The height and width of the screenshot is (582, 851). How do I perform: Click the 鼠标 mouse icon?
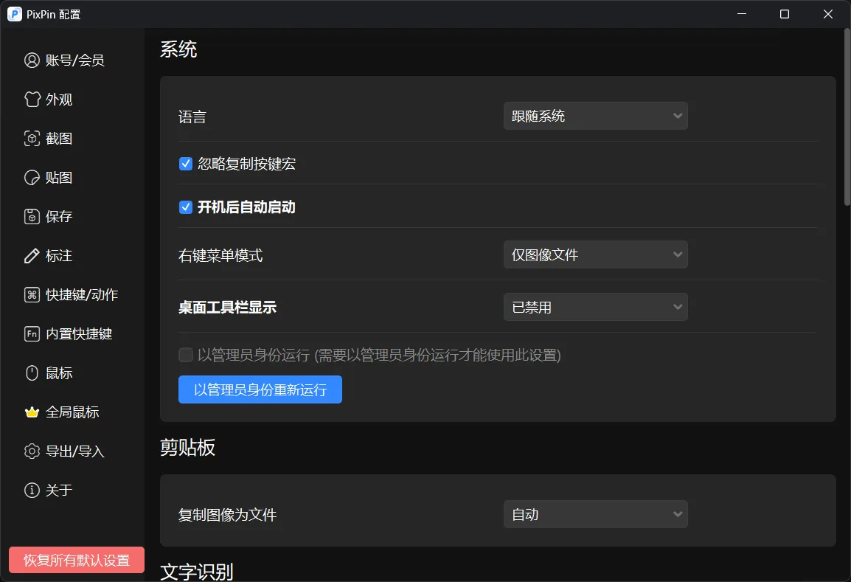32,373
